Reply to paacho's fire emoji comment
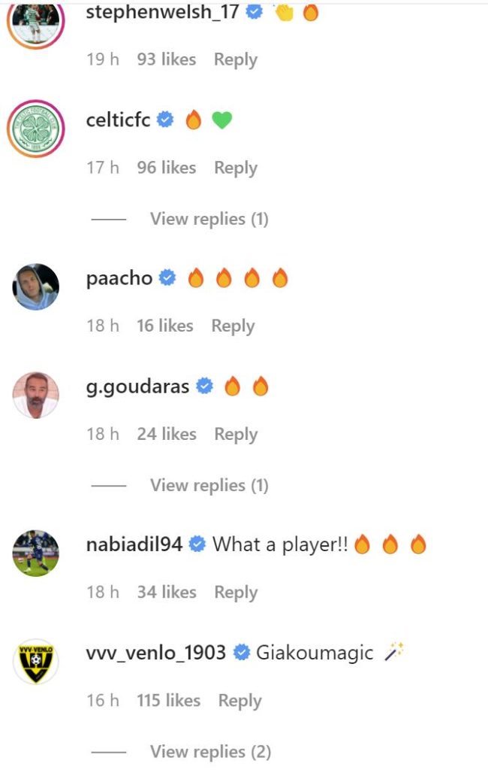The width and height of the screenshot is (488, 770). (233, 326)
